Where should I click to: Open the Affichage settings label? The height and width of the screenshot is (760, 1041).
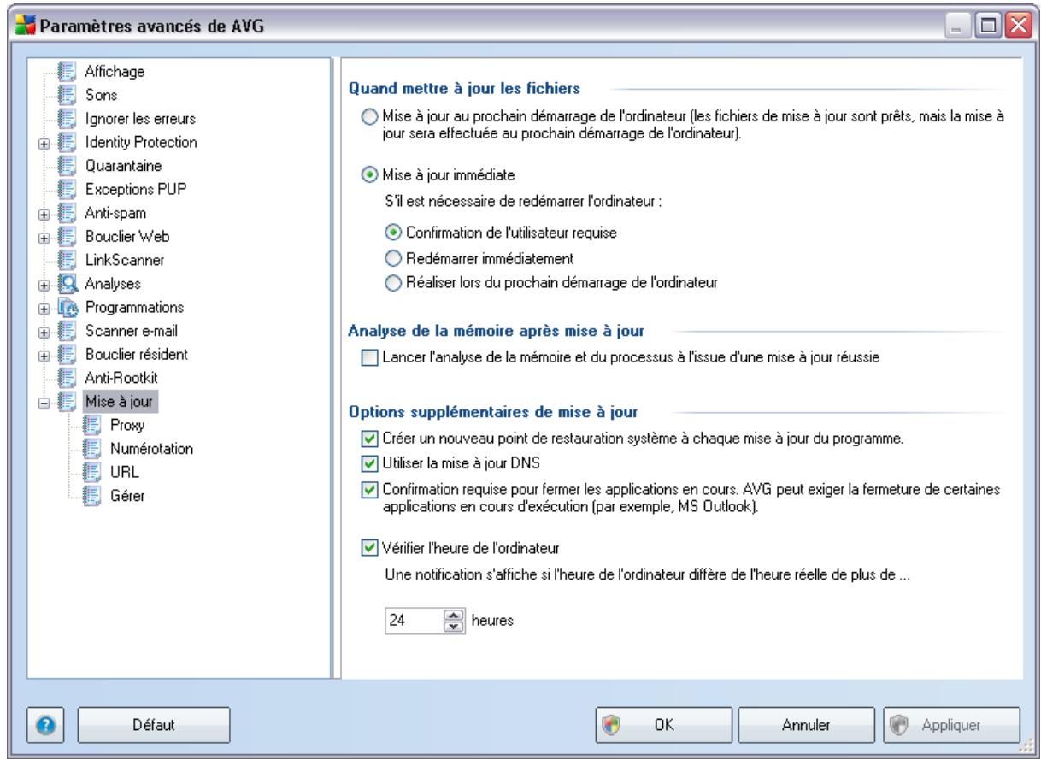[x=115, y=70]
